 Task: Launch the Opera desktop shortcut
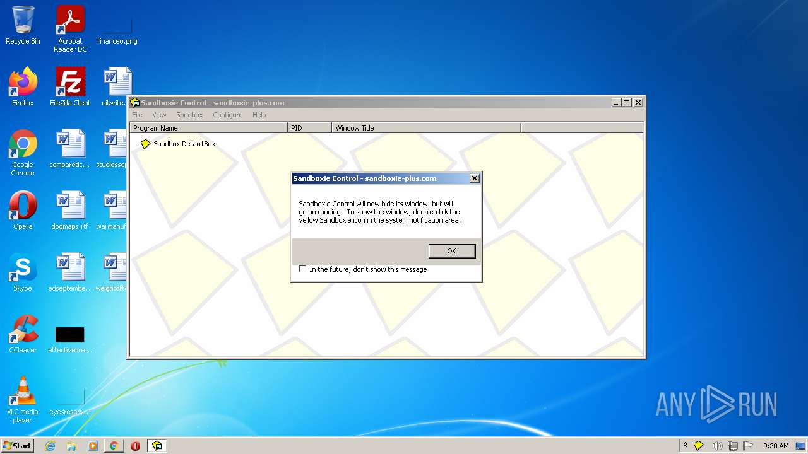pyautogui.click(x=23, y=211)
